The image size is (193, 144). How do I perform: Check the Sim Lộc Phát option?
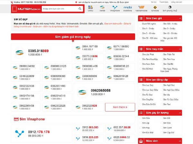pos(141,54)
